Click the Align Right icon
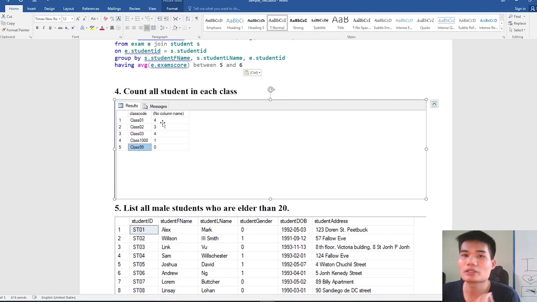This screenshot has height=302, width=537. [140, 28]
